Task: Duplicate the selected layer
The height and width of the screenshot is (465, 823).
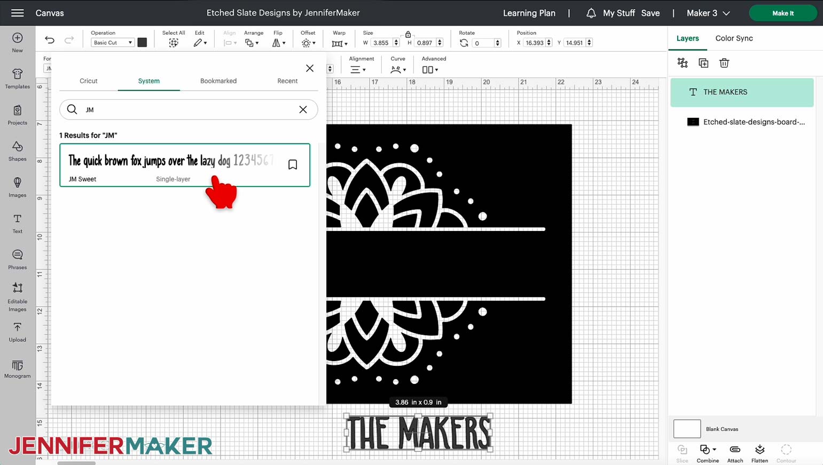Action: click(x=703, y=63)
